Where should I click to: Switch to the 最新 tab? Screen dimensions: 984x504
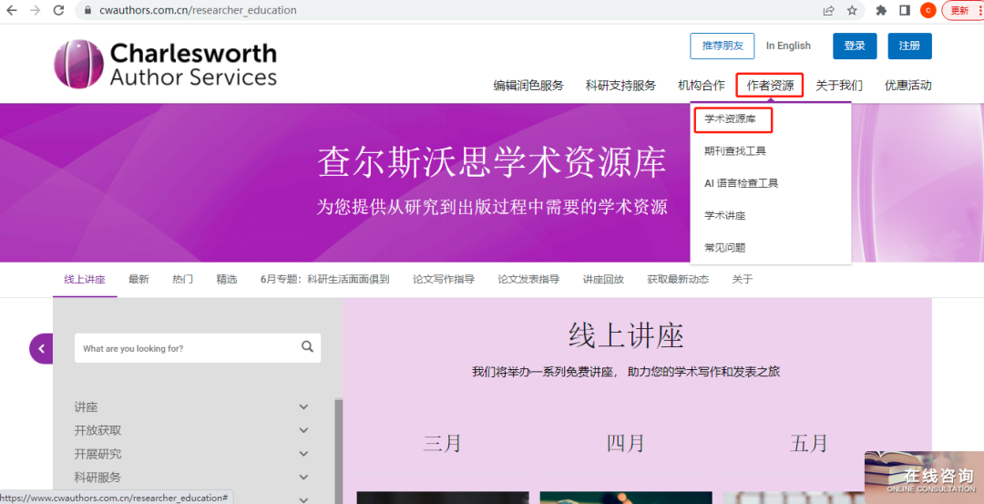pyautogui.click(x=138, y=279)
